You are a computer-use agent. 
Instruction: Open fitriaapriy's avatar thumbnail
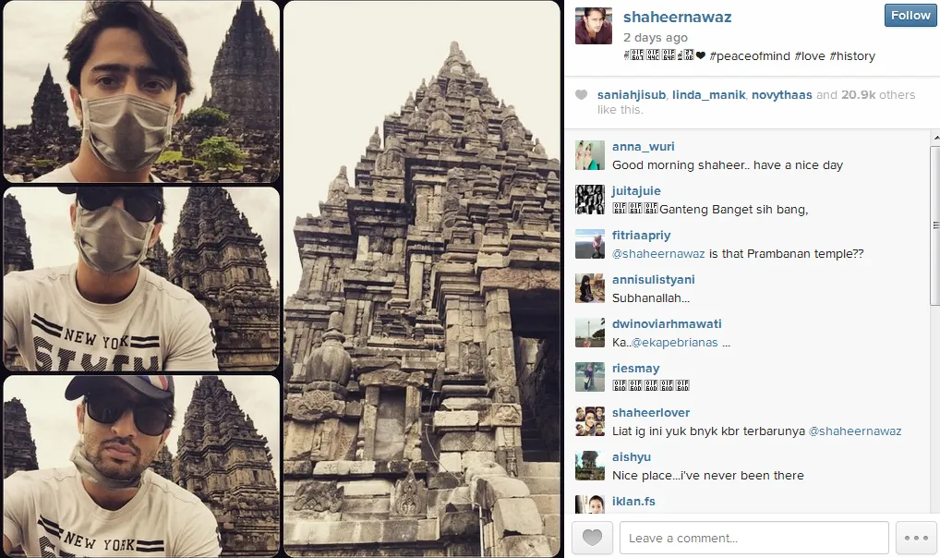pyautogui.click(x=590, y=244)
